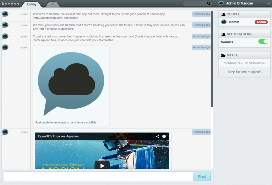Image resolution: width=272 pixels, height=185 pixels.
Task: Expand the user dropdown chevron
Action: [269, 3]
